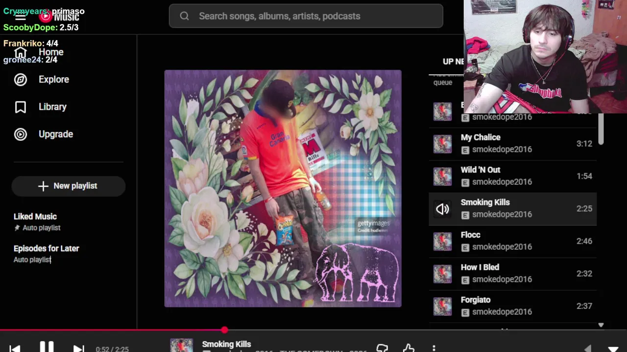
Task: Click the search magnifier icon
Action: click(x=184, y=16)
